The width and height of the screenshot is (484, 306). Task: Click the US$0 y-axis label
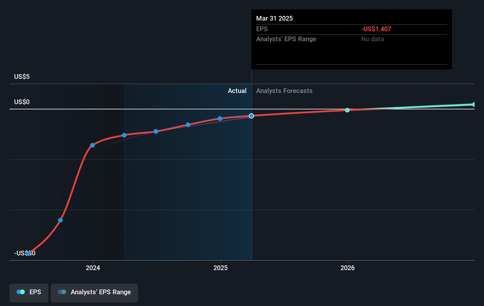22,102
